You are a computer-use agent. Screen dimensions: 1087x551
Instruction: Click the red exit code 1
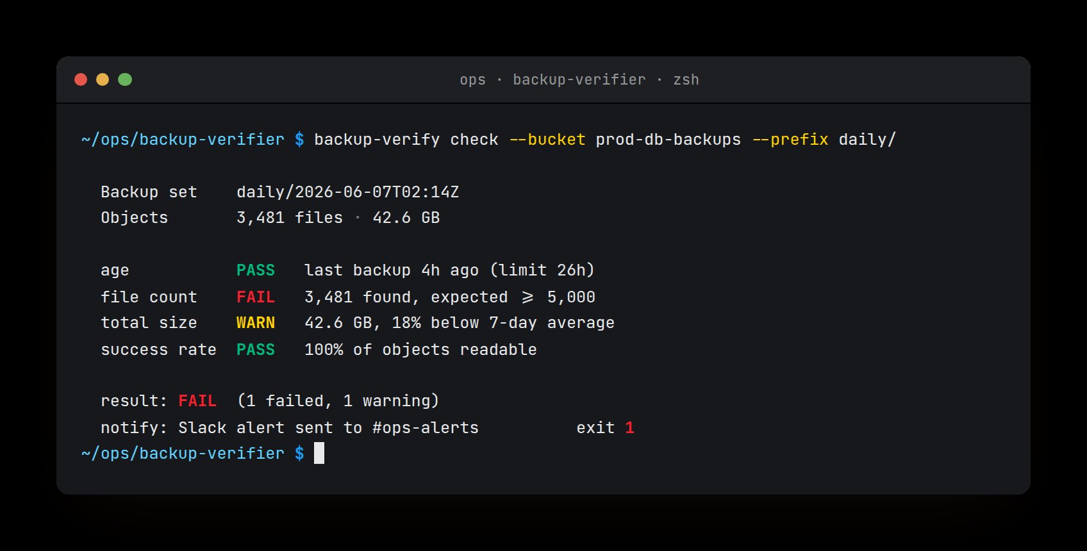tap(629, 428)
